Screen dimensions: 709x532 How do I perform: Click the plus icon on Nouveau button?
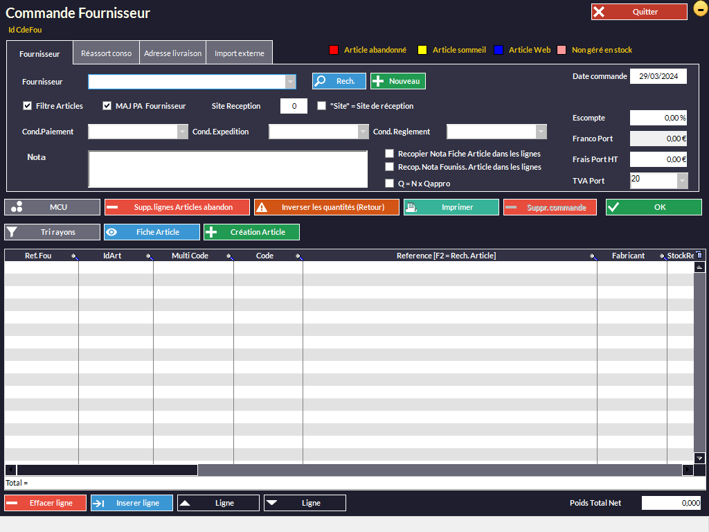pyautogui.click(x=378, y=81)
